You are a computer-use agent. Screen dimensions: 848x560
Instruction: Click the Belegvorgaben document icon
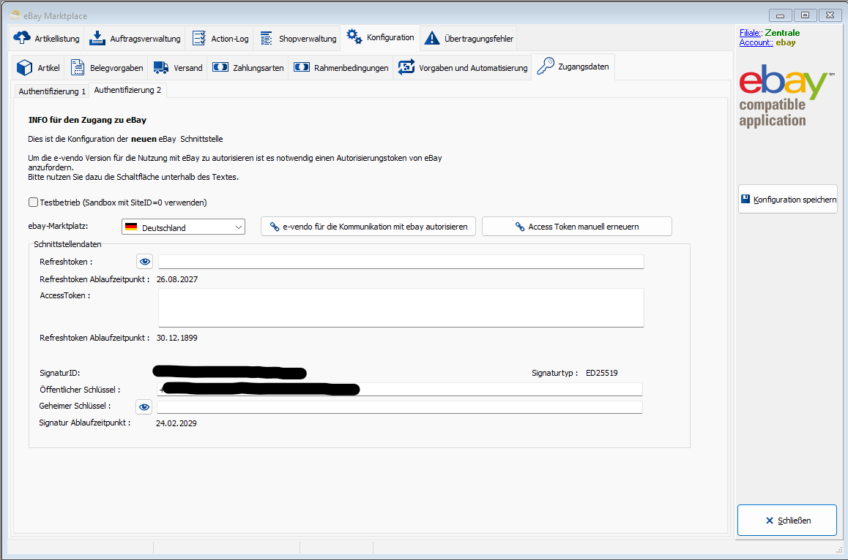[78, 67]
